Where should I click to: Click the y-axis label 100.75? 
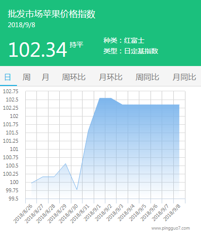[11, 157]
